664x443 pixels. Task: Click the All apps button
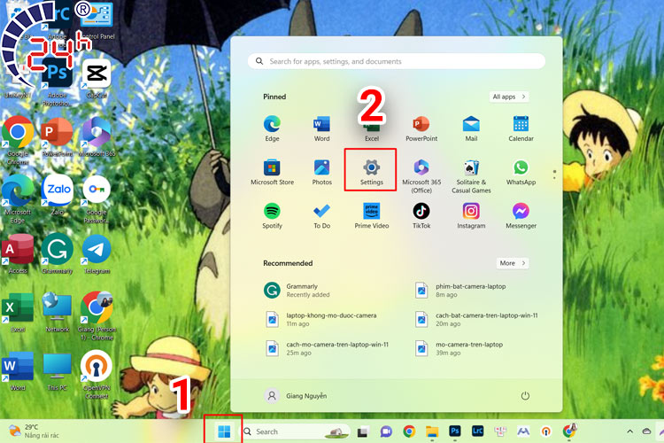508,97
